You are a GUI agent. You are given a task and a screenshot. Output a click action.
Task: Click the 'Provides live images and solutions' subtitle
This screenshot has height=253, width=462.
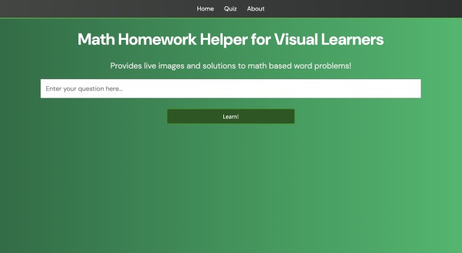click(231, 66)
